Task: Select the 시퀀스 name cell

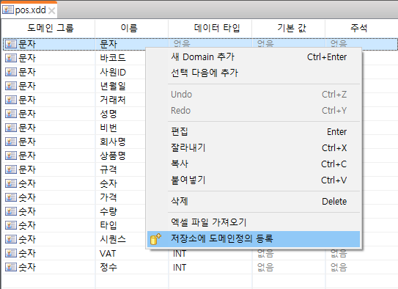Action: click(113, 239)
